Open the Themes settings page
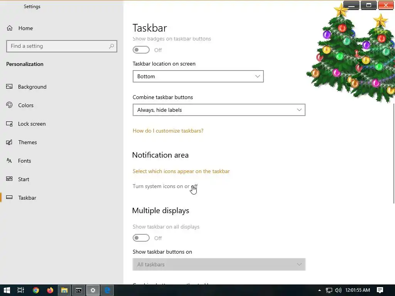The image size is (395, 296). pyautogui.click(x=27, y=142)
